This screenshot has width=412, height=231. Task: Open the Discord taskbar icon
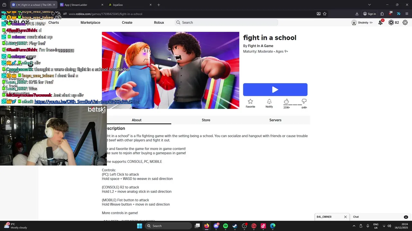[x=216, y=226]
